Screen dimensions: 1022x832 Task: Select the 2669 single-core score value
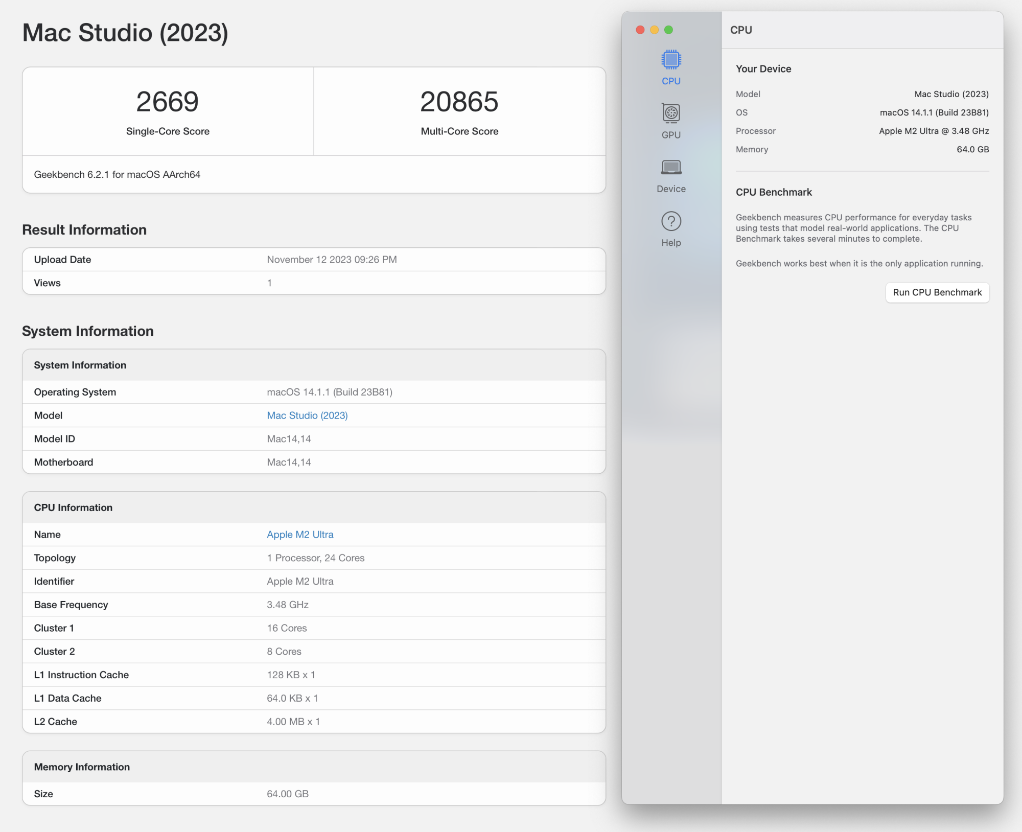(x=168, y=102)
